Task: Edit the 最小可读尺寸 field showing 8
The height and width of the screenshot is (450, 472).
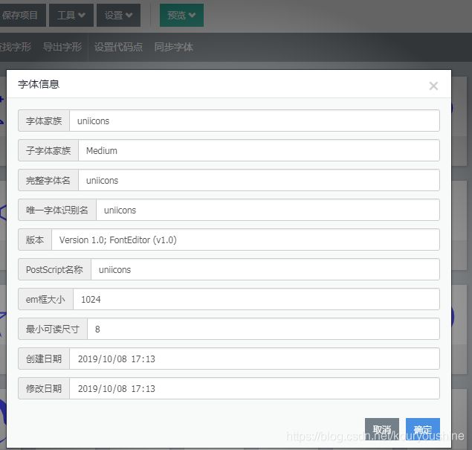Action: tap(263, 329)
